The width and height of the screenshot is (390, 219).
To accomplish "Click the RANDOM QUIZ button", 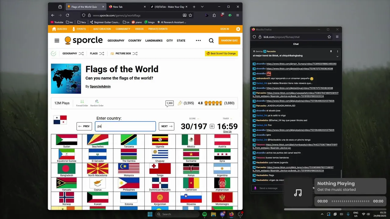I will coord(229,40).
